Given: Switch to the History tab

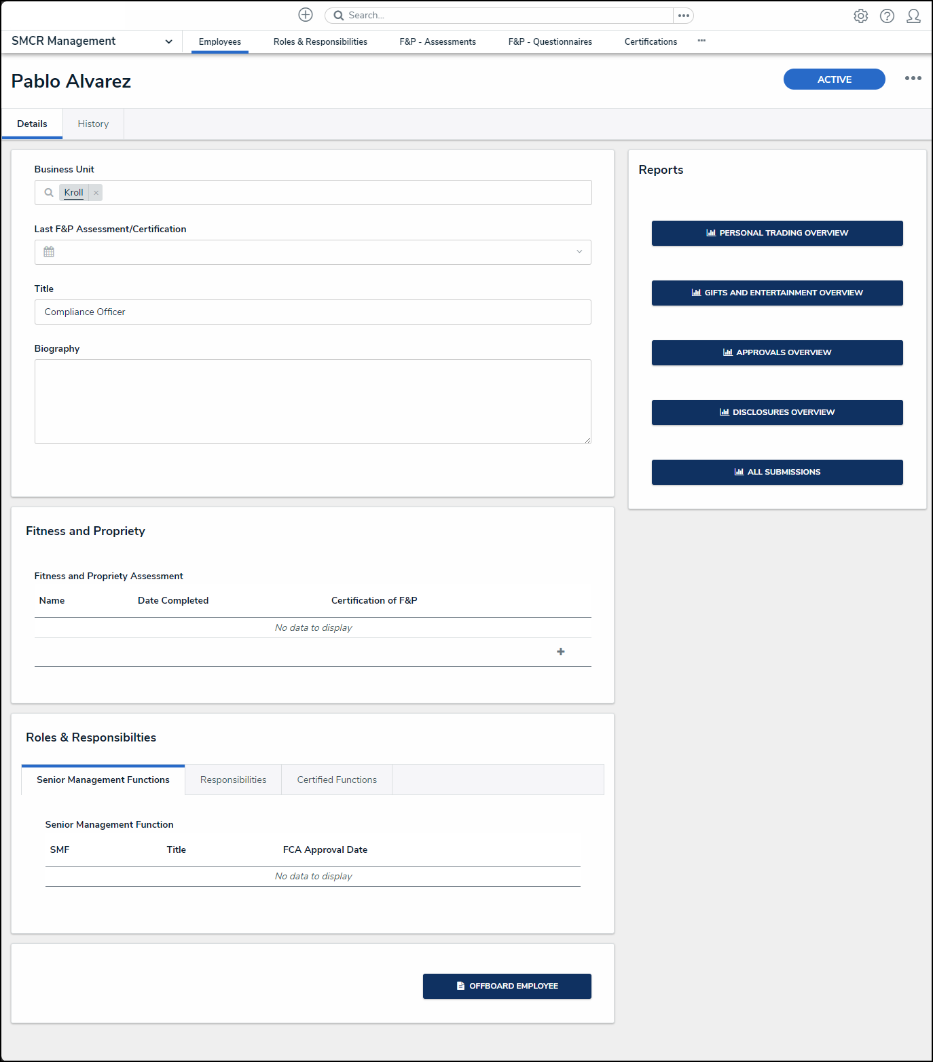Looking at the screenshot, I should tap(93, 124).
